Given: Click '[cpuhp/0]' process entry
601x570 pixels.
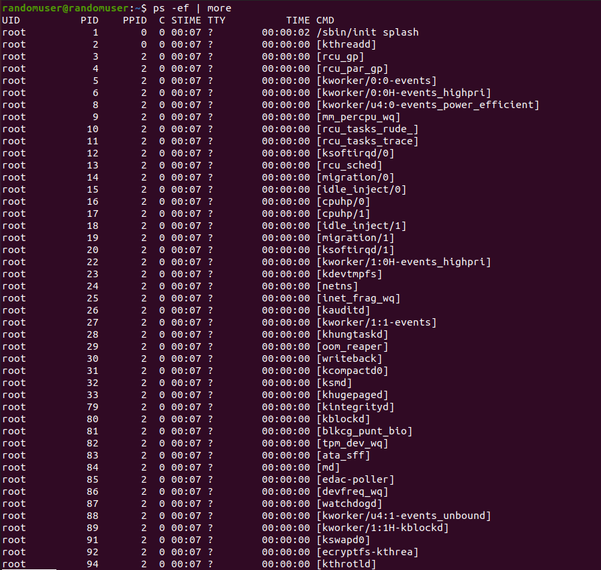Looking at the screenshot, I should coord(343,201).
